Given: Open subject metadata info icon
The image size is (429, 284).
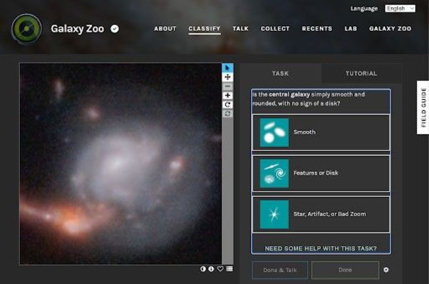Looking at the screenshot, I should pyautogui.click(x=211, y=269).
